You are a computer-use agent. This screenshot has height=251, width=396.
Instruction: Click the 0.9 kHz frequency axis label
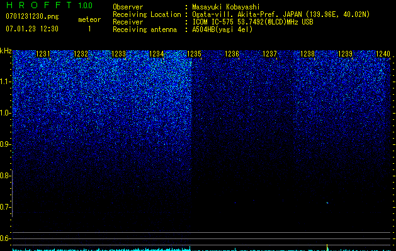(x=5, y=144)
